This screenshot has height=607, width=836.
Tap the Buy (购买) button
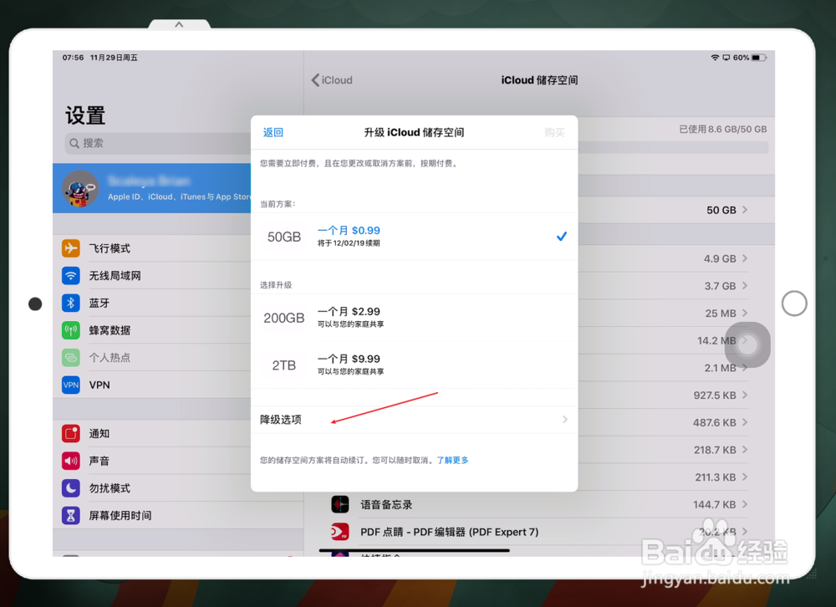point(554,132)
